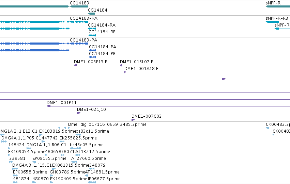
Task: Click the CG14184-PB protein glyph
Action: 92,57
